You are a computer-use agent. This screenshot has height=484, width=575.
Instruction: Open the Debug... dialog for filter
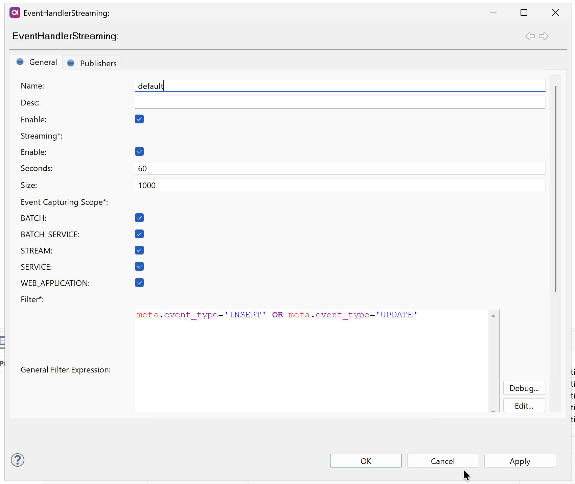click(524, 388)
